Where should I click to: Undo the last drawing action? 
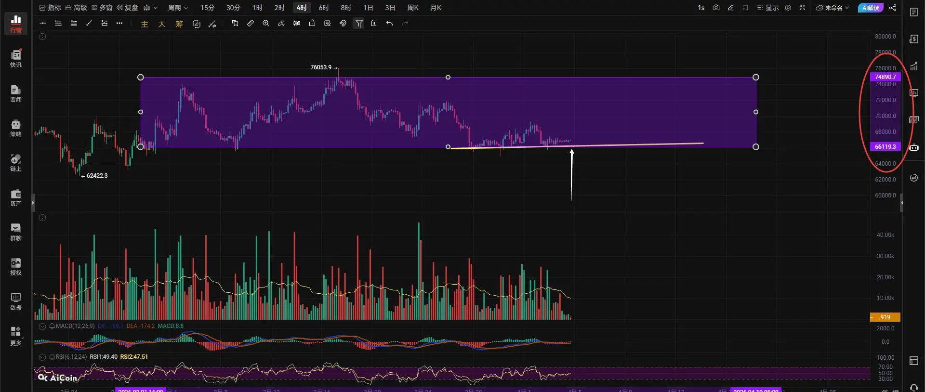click(389, 23)
